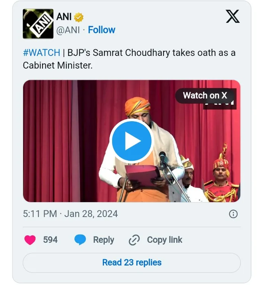Open the ANI display name link
This screenshot has width=263, height=289.
click(x=64, y=17)
